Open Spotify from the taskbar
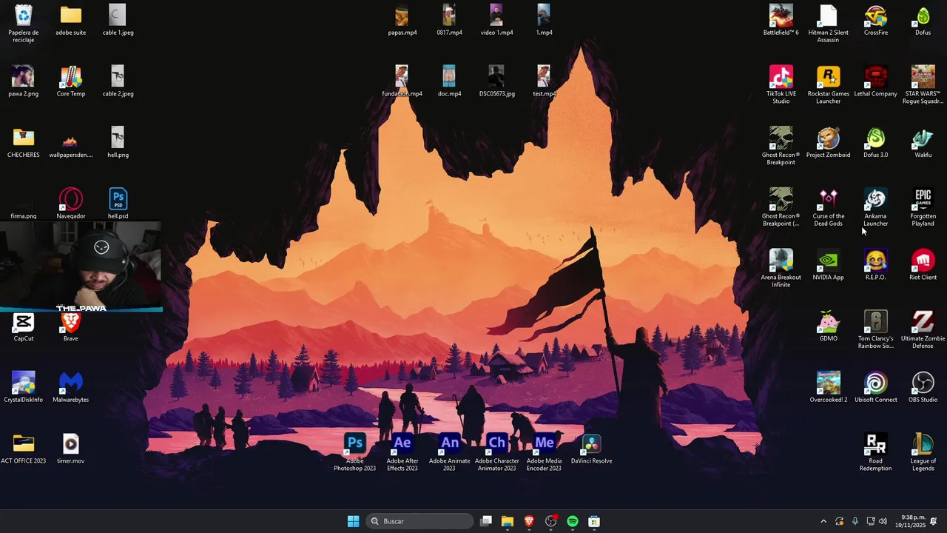 pos(573,521)
